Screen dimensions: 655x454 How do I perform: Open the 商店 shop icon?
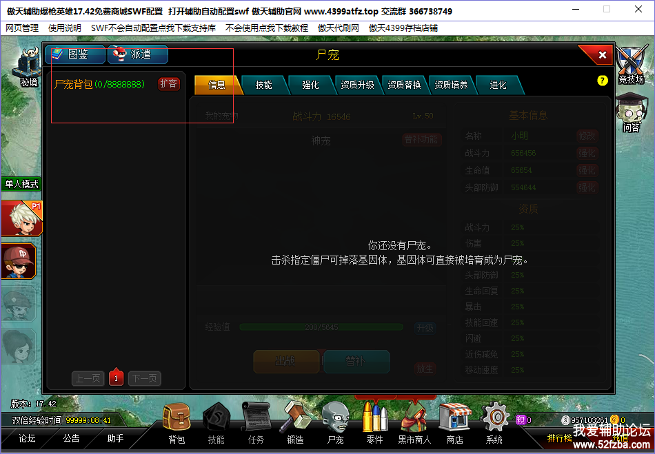[x=454, y=423]
